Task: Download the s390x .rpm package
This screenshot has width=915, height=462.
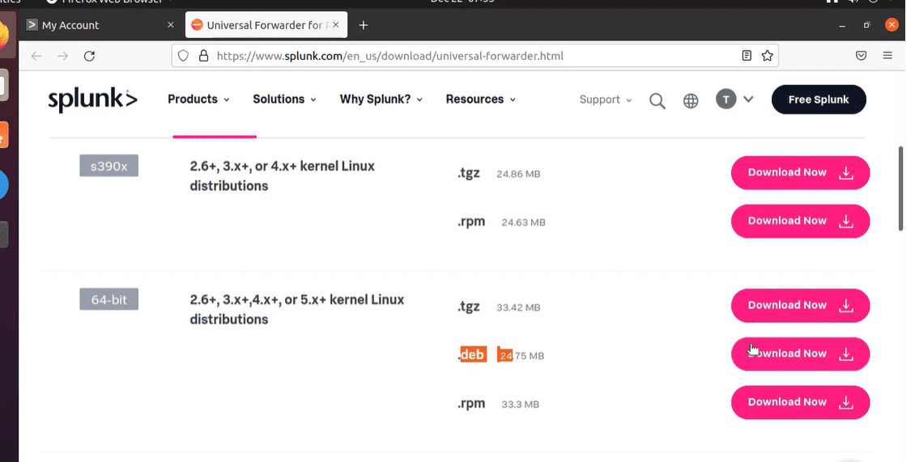Action: pyautogui.click(x=800, y=221)
